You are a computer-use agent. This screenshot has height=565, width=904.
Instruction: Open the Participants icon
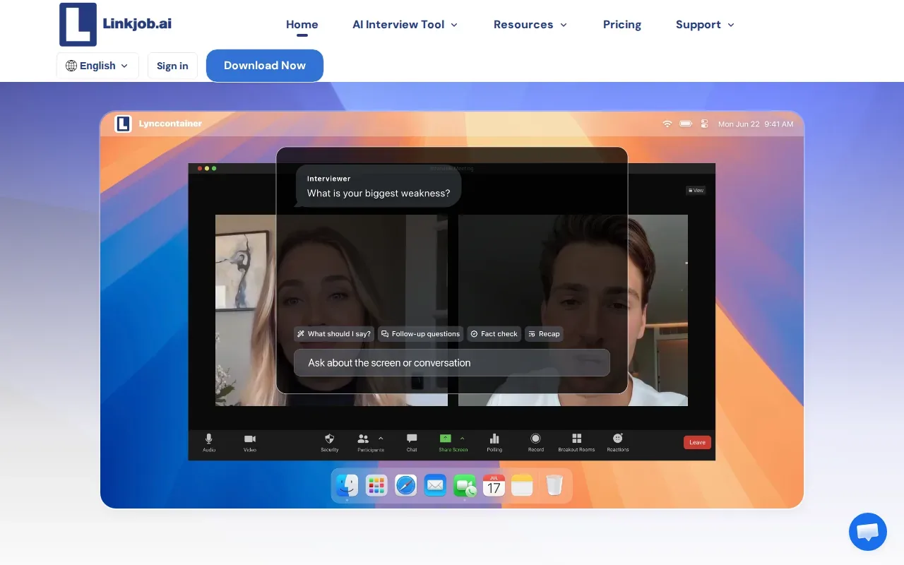click(x=364, y=439)
